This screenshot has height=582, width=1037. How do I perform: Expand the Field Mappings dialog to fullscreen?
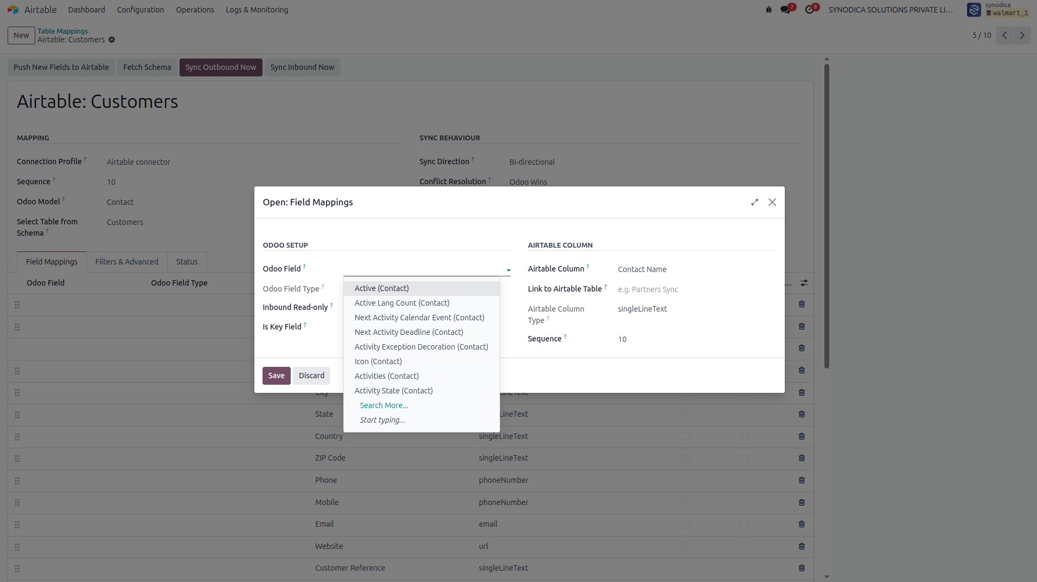click(x=754, y=202)
